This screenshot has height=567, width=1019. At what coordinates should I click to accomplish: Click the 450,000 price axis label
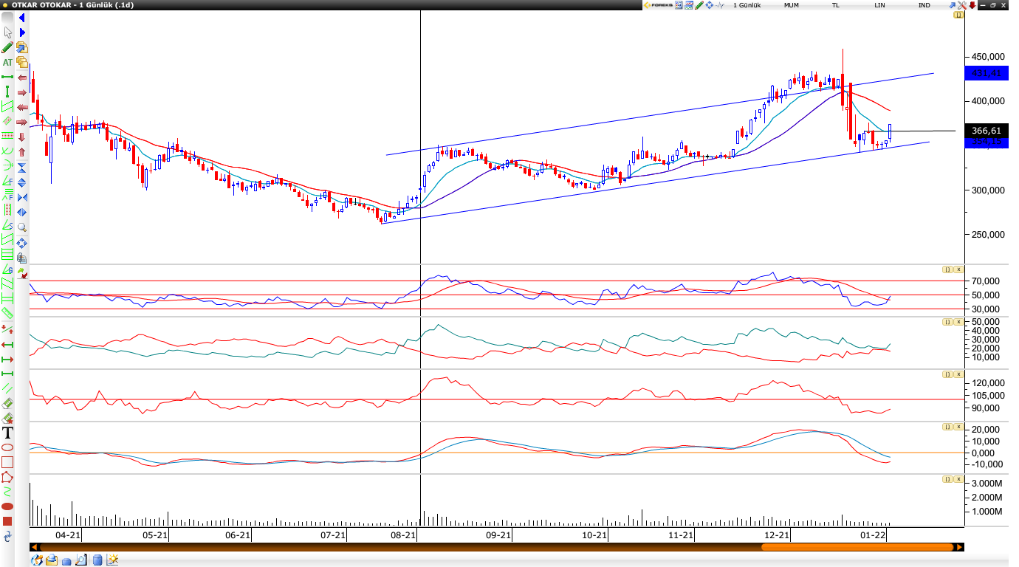(x=987, y=57)
